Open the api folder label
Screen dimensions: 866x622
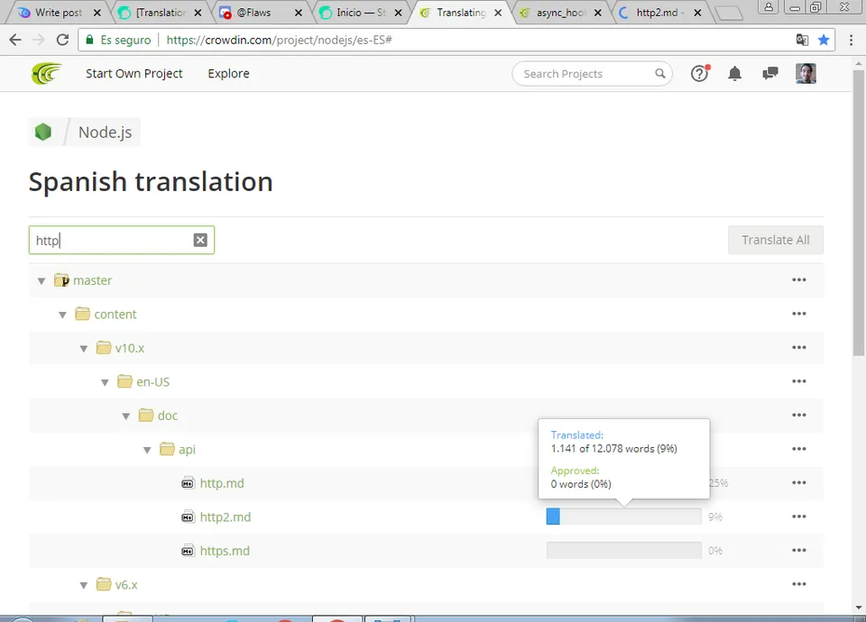point(187,449)
